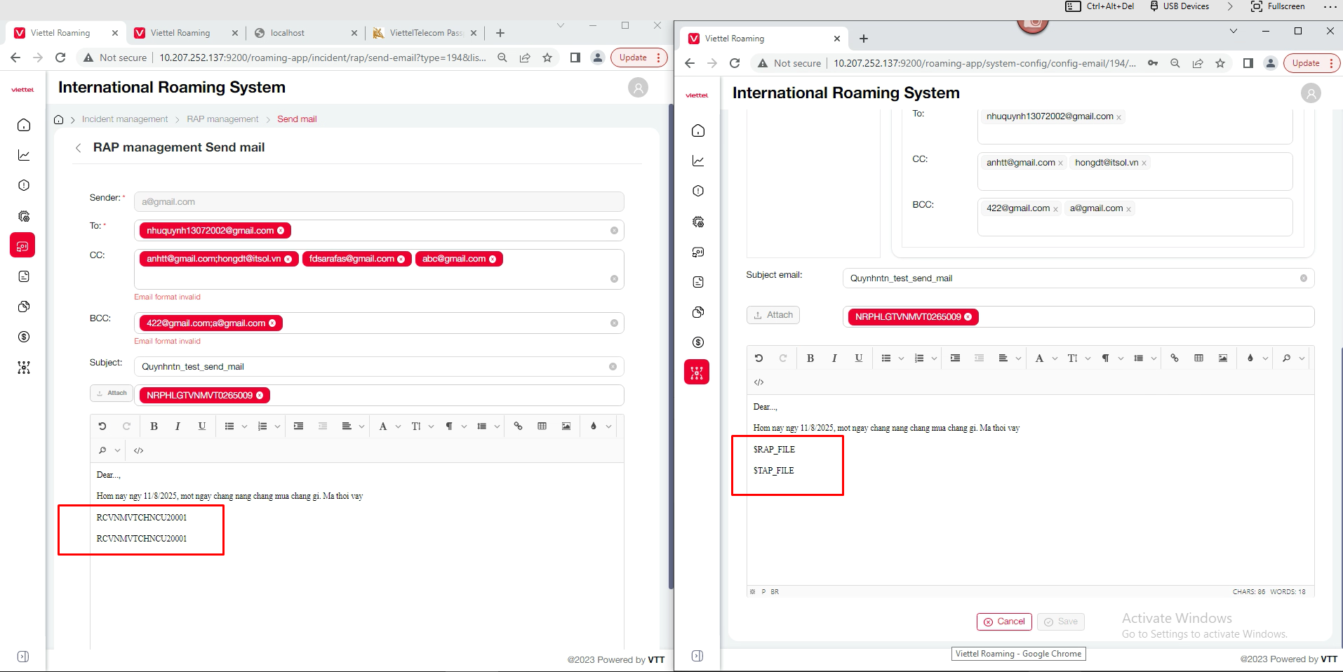Remove hongdt@itsol.vn from the config-email CC list

pyautogui.click(x=1144, y=163)
